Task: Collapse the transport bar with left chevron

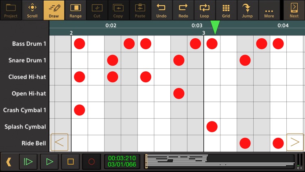Action: (9, 162)
